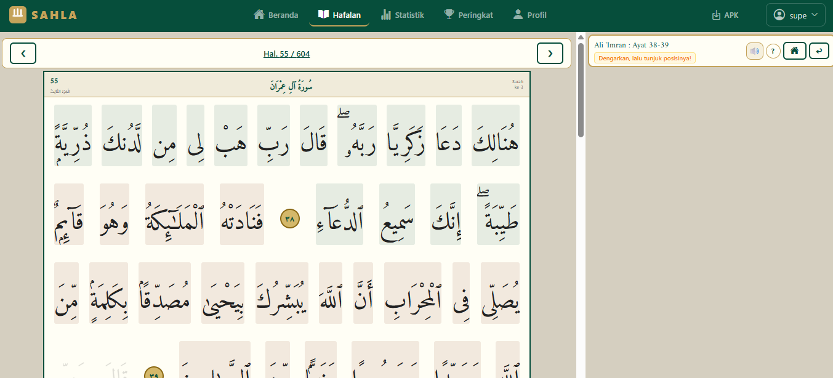Open the Peringkat tab
Screen dimensions: 833x378
[469, 15]
